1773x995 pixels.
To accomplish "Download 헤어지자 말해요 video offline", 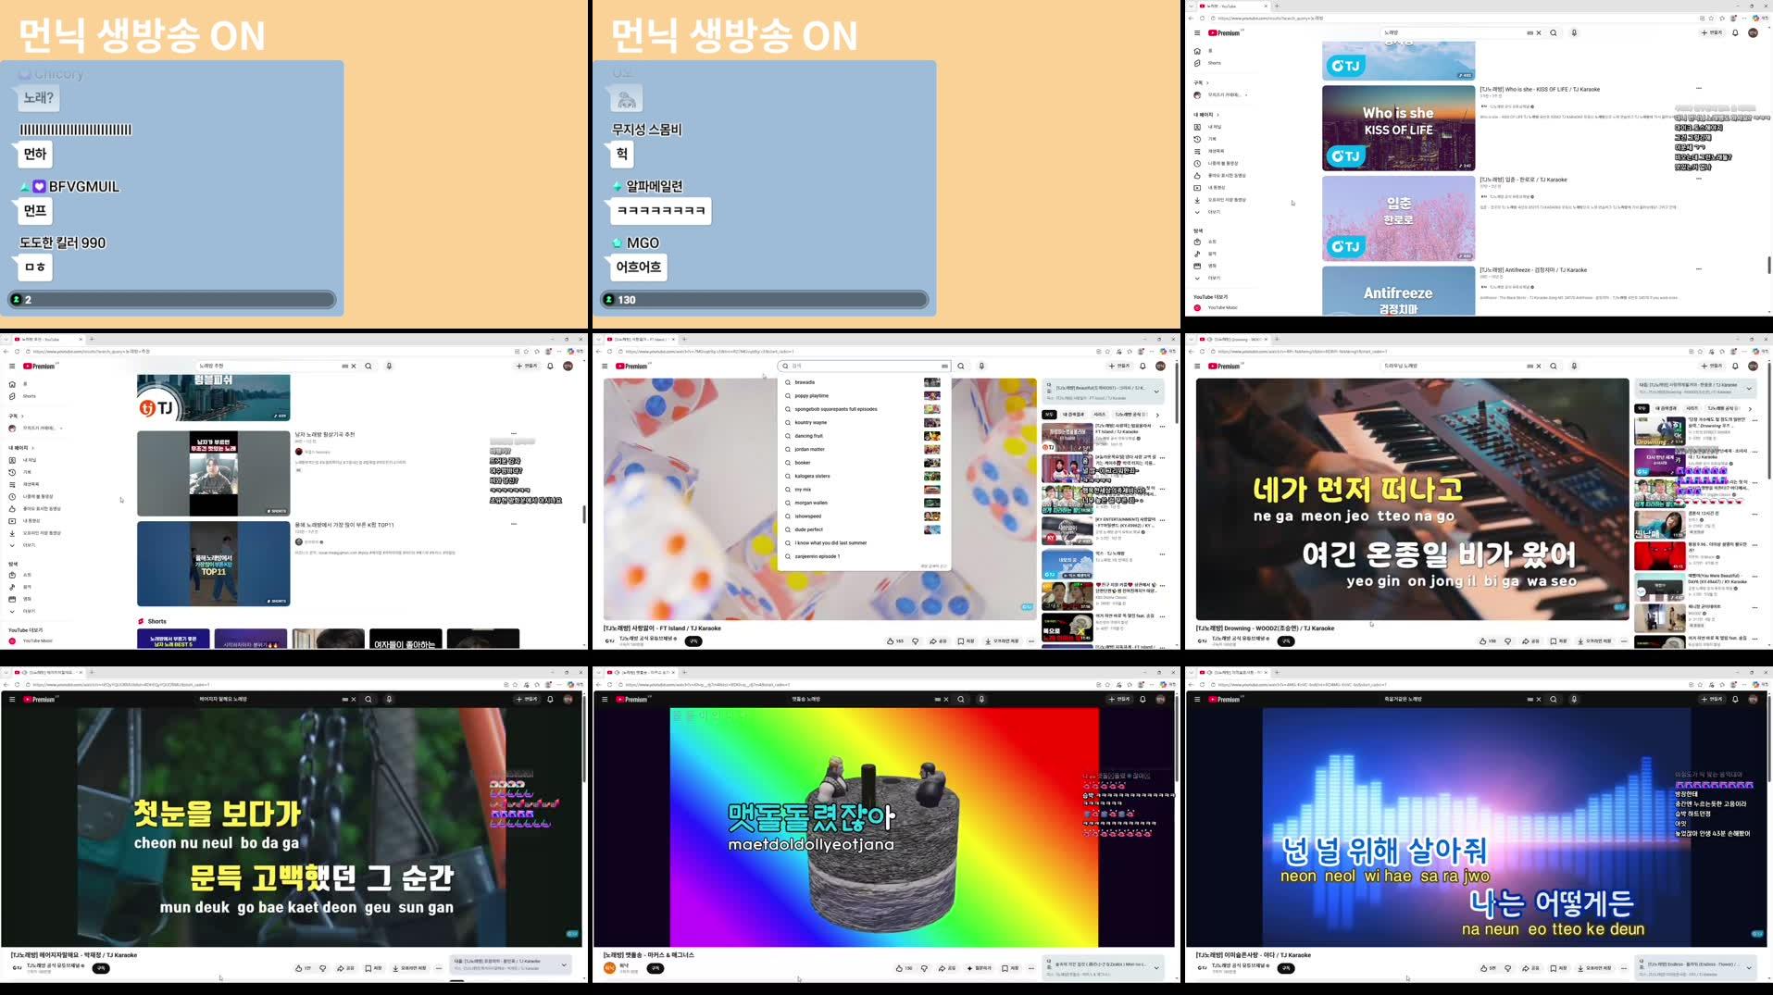I will (409, 968).
